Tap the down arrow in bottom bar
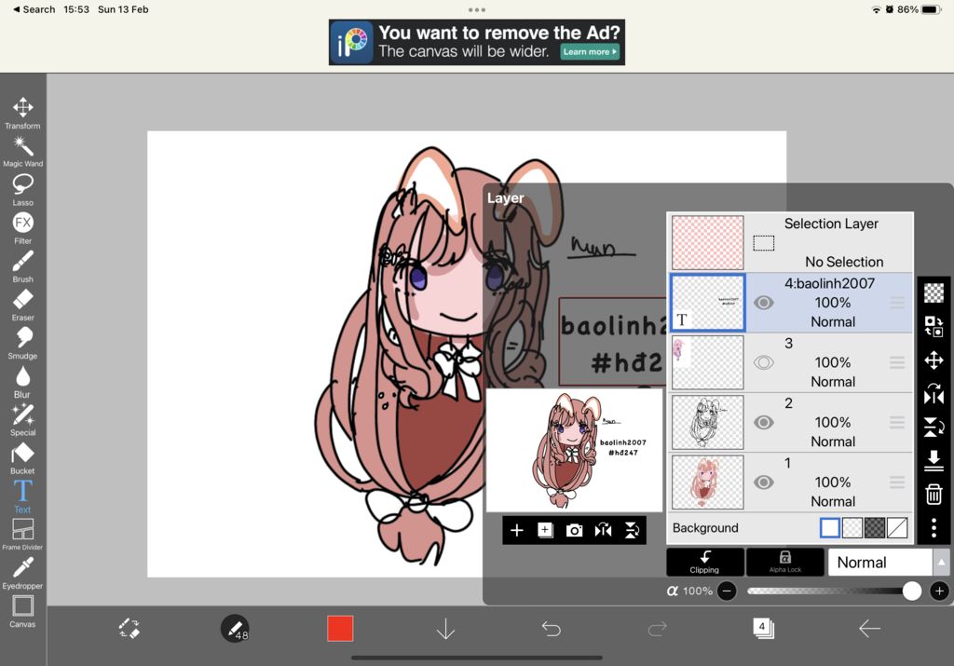 tap(446, 629)
